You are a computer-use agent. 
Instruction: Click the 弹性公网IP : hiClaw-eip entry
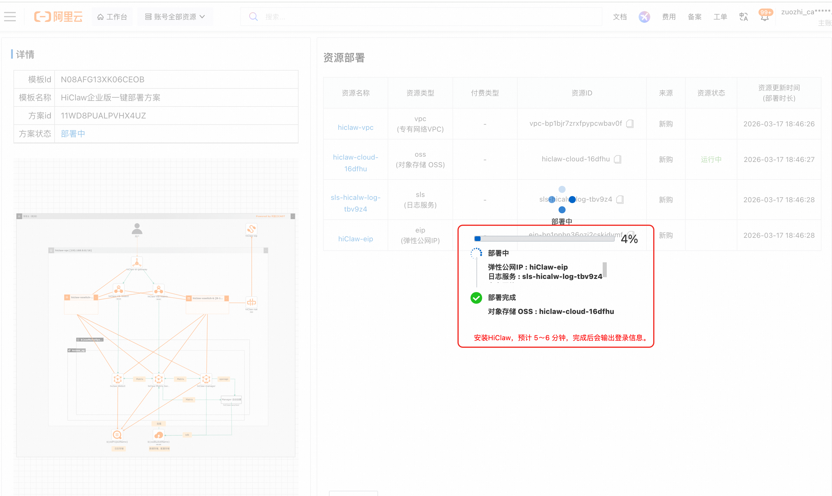tap(528, 267)
